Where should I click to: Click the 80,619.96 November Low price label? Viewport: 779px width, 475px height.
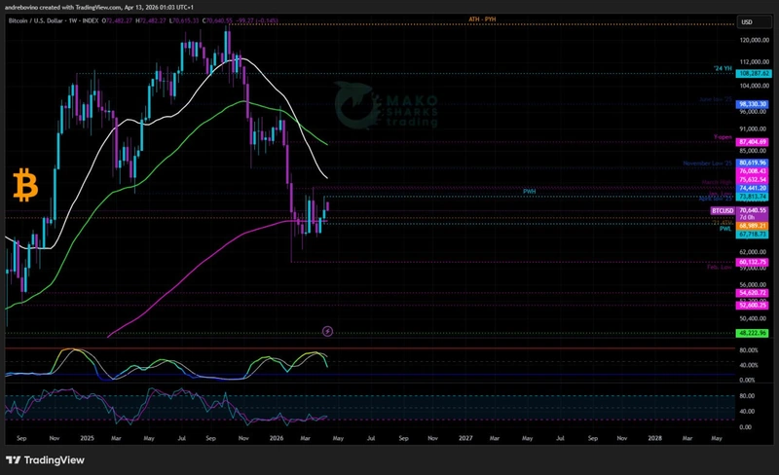click(754, 163)
